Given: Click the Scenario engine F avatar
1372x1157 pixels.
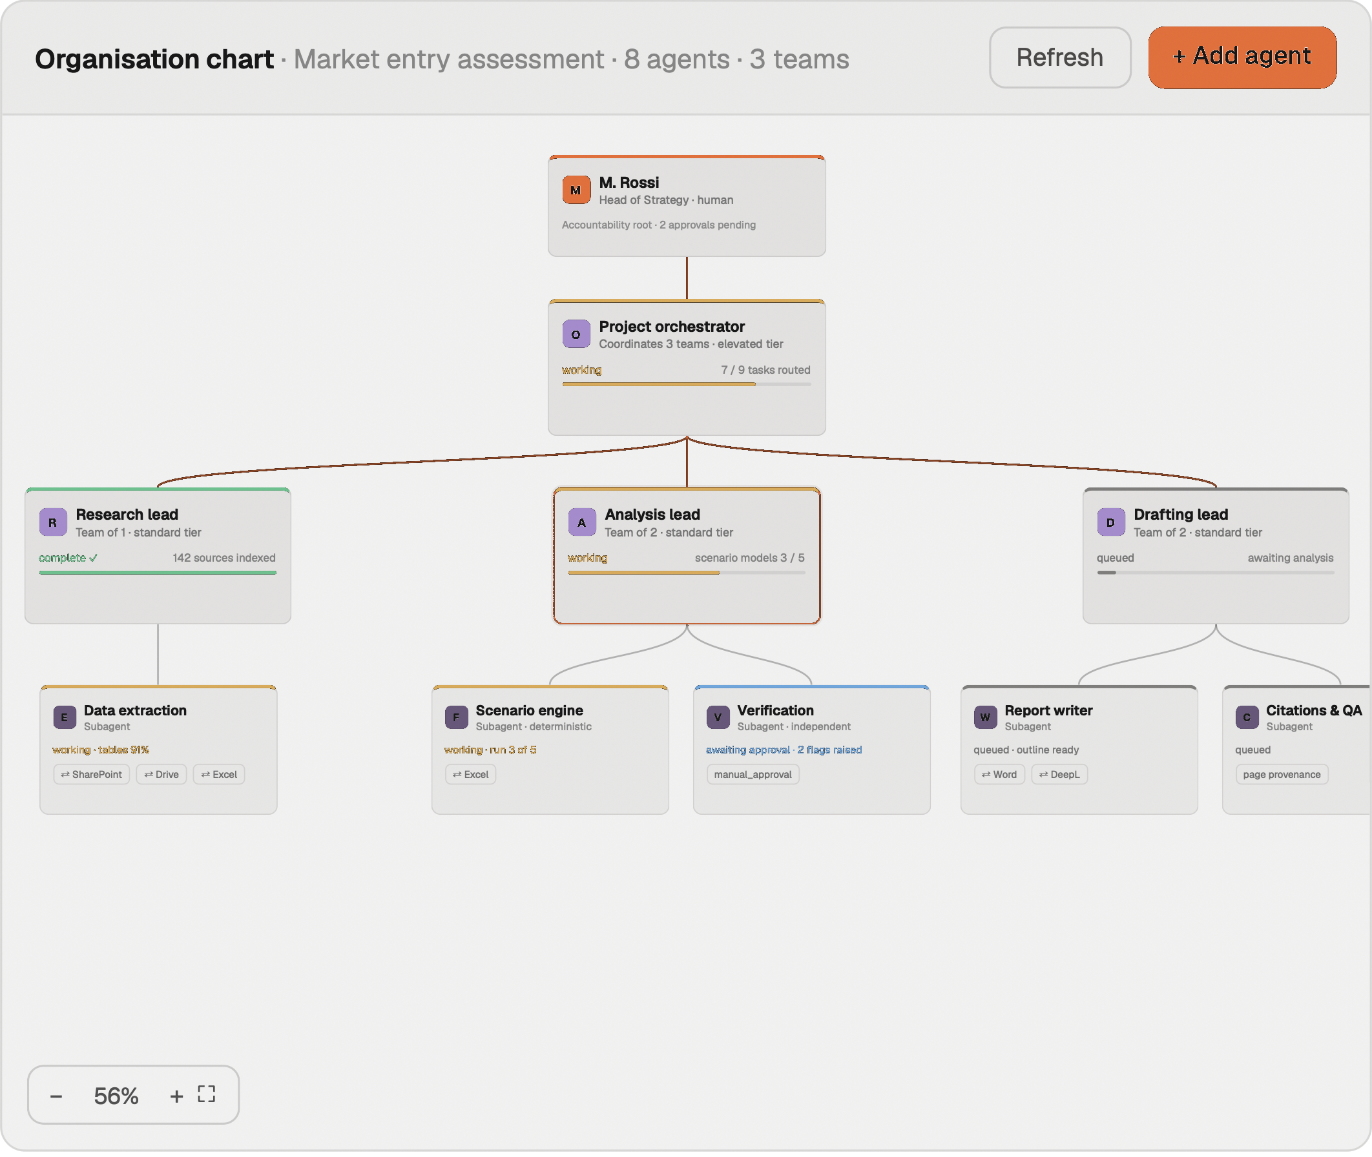Looking at the screenshot, I should [456, 717].
